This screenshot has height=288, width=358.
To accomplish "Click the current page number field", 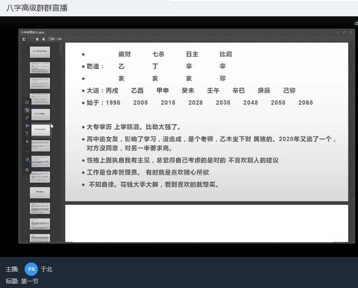I will pos(52,39).
